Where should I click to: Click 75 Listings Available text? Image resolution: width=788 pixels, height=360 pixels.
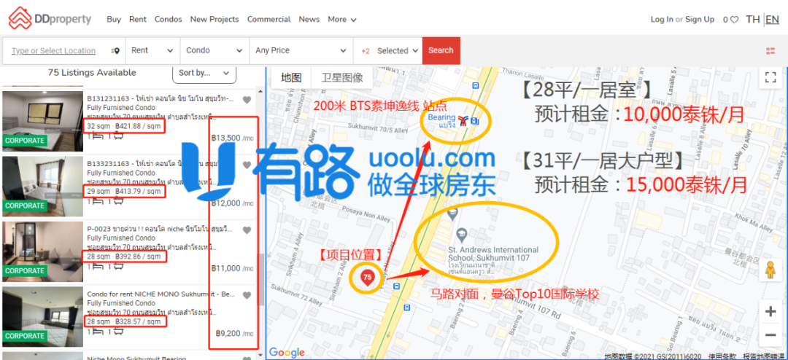tap(92, 73)
